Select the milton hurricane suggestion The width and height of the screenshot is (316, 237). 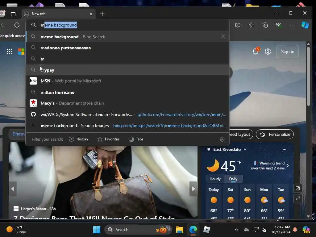point(127,92)
